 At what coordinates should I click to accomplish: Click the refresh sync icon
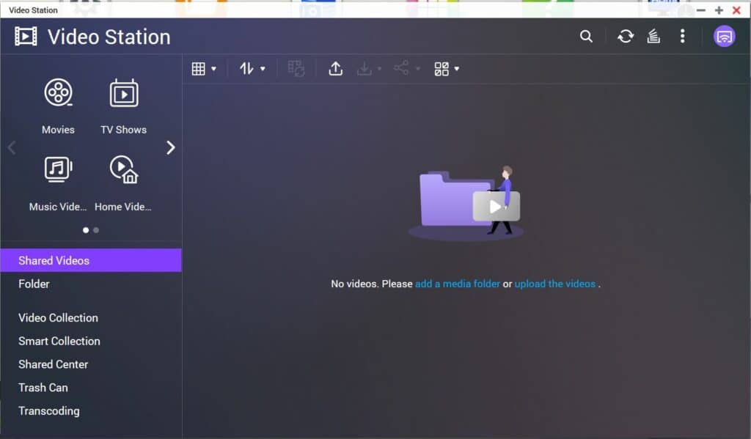point(626,37)
